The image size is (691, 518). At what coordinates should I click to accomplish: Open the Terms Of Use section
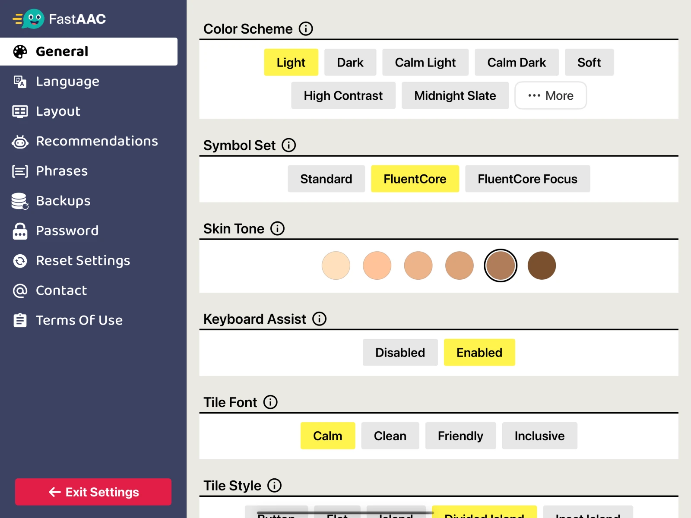(x=89, y=320)
